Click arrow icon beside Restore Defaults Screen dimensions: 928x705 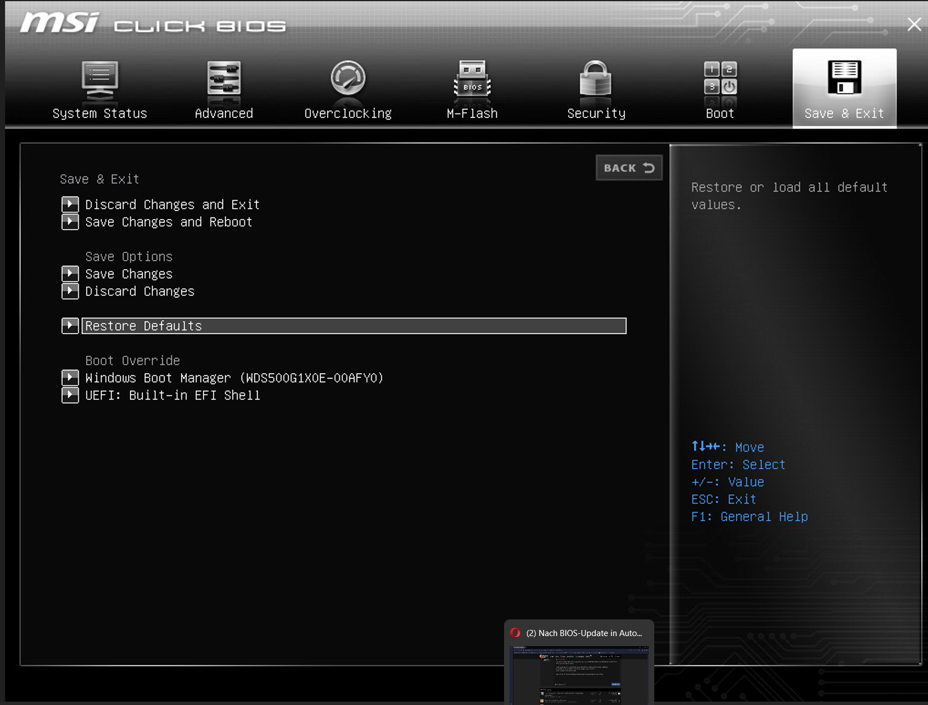coord(70,325)
